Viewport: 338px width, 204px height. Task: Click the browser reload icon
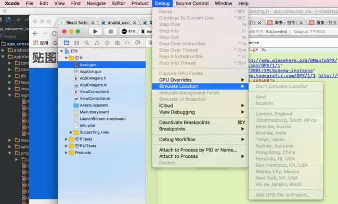[54, 33]
